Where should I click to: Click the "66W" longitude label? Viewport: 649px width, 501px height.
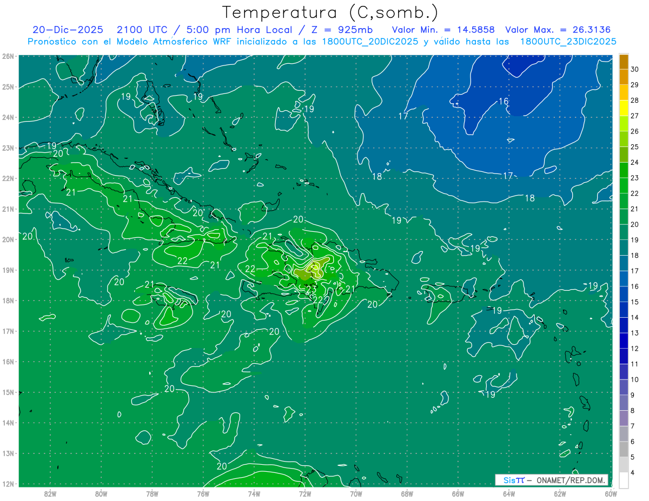coord(458,493)
